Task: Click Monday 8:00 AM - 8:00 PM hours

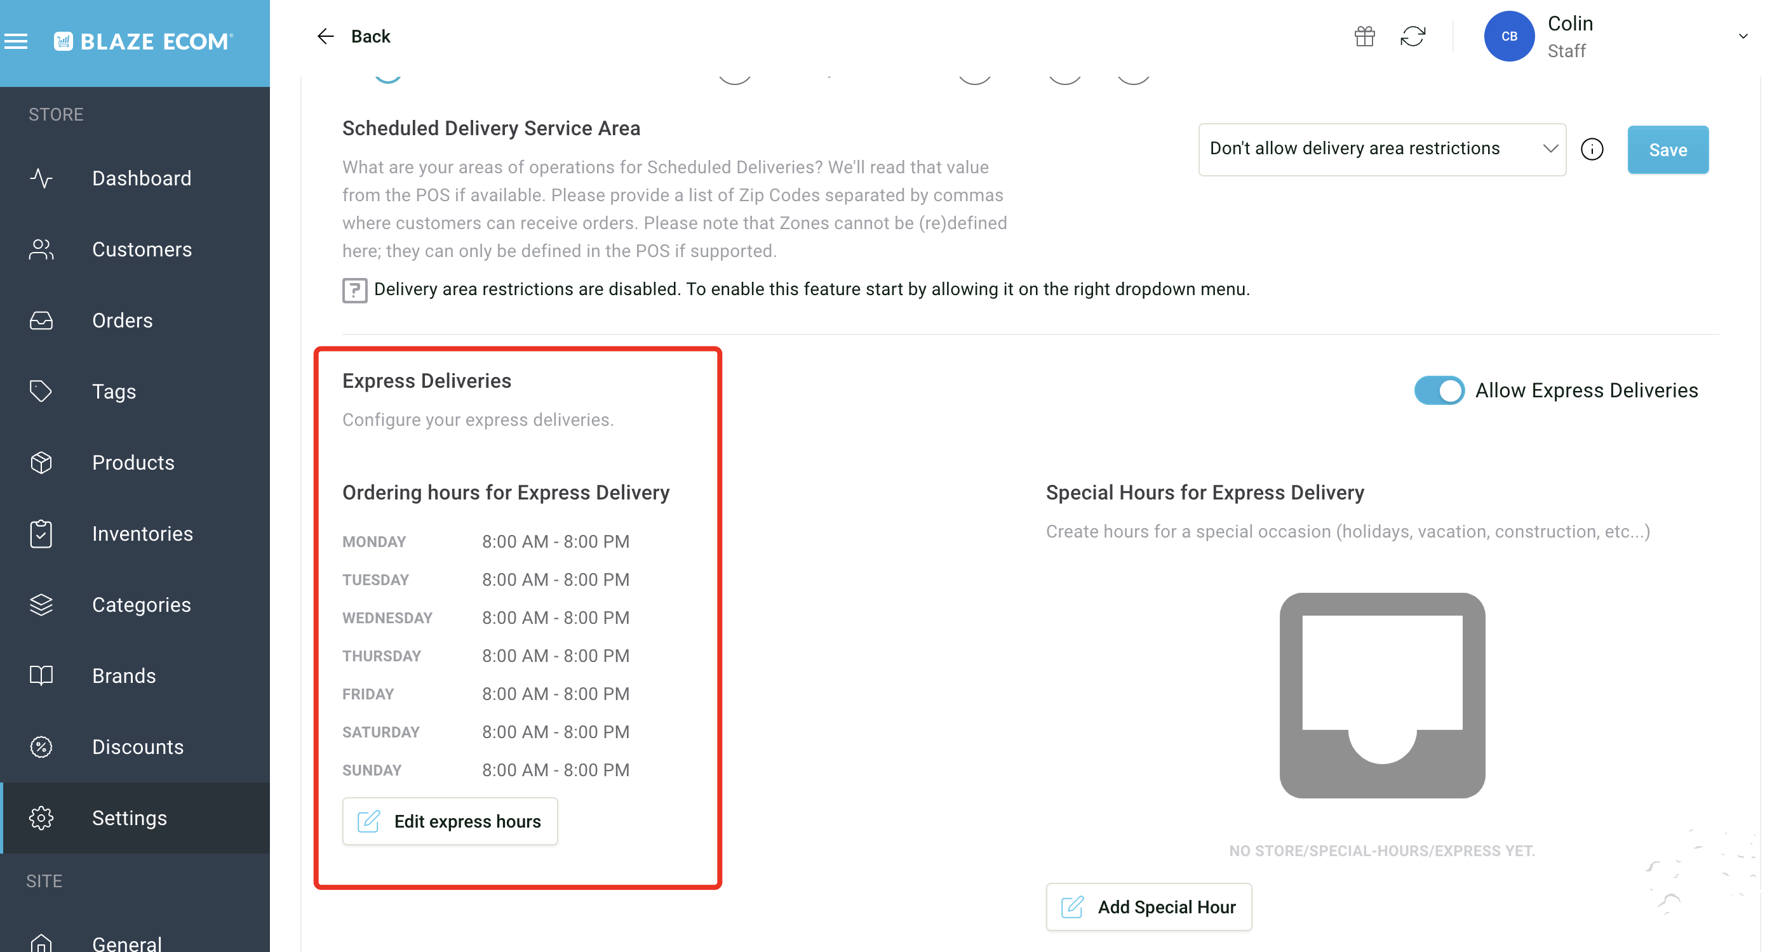Action: pyautogui.click(x=556, y=541)
